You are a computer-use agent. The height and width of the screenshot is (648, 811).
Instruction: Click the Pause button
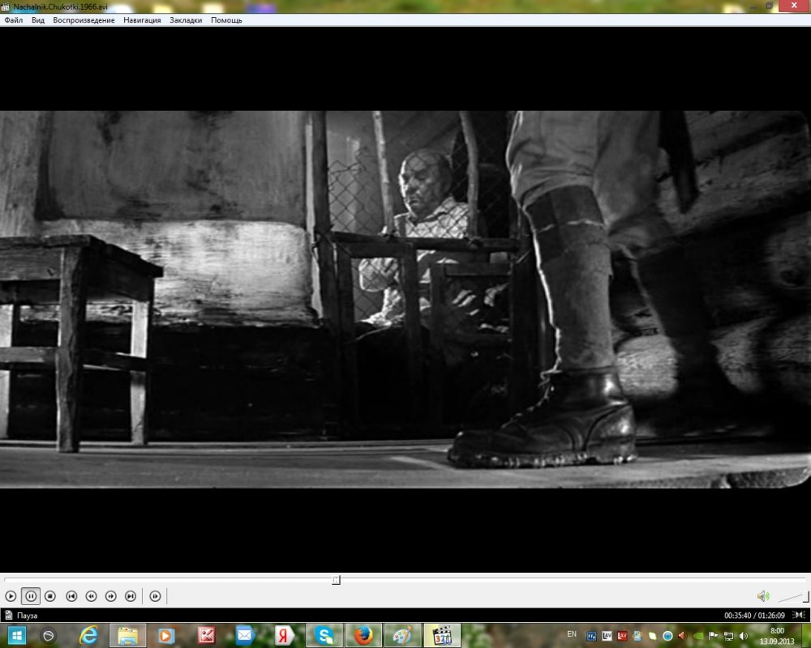click(x=31, y=596)
